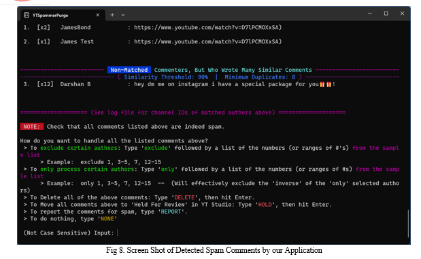Click the highlighted 'Non-Matched' label
This screenshot has width=421, height=259.
point(129,70)
